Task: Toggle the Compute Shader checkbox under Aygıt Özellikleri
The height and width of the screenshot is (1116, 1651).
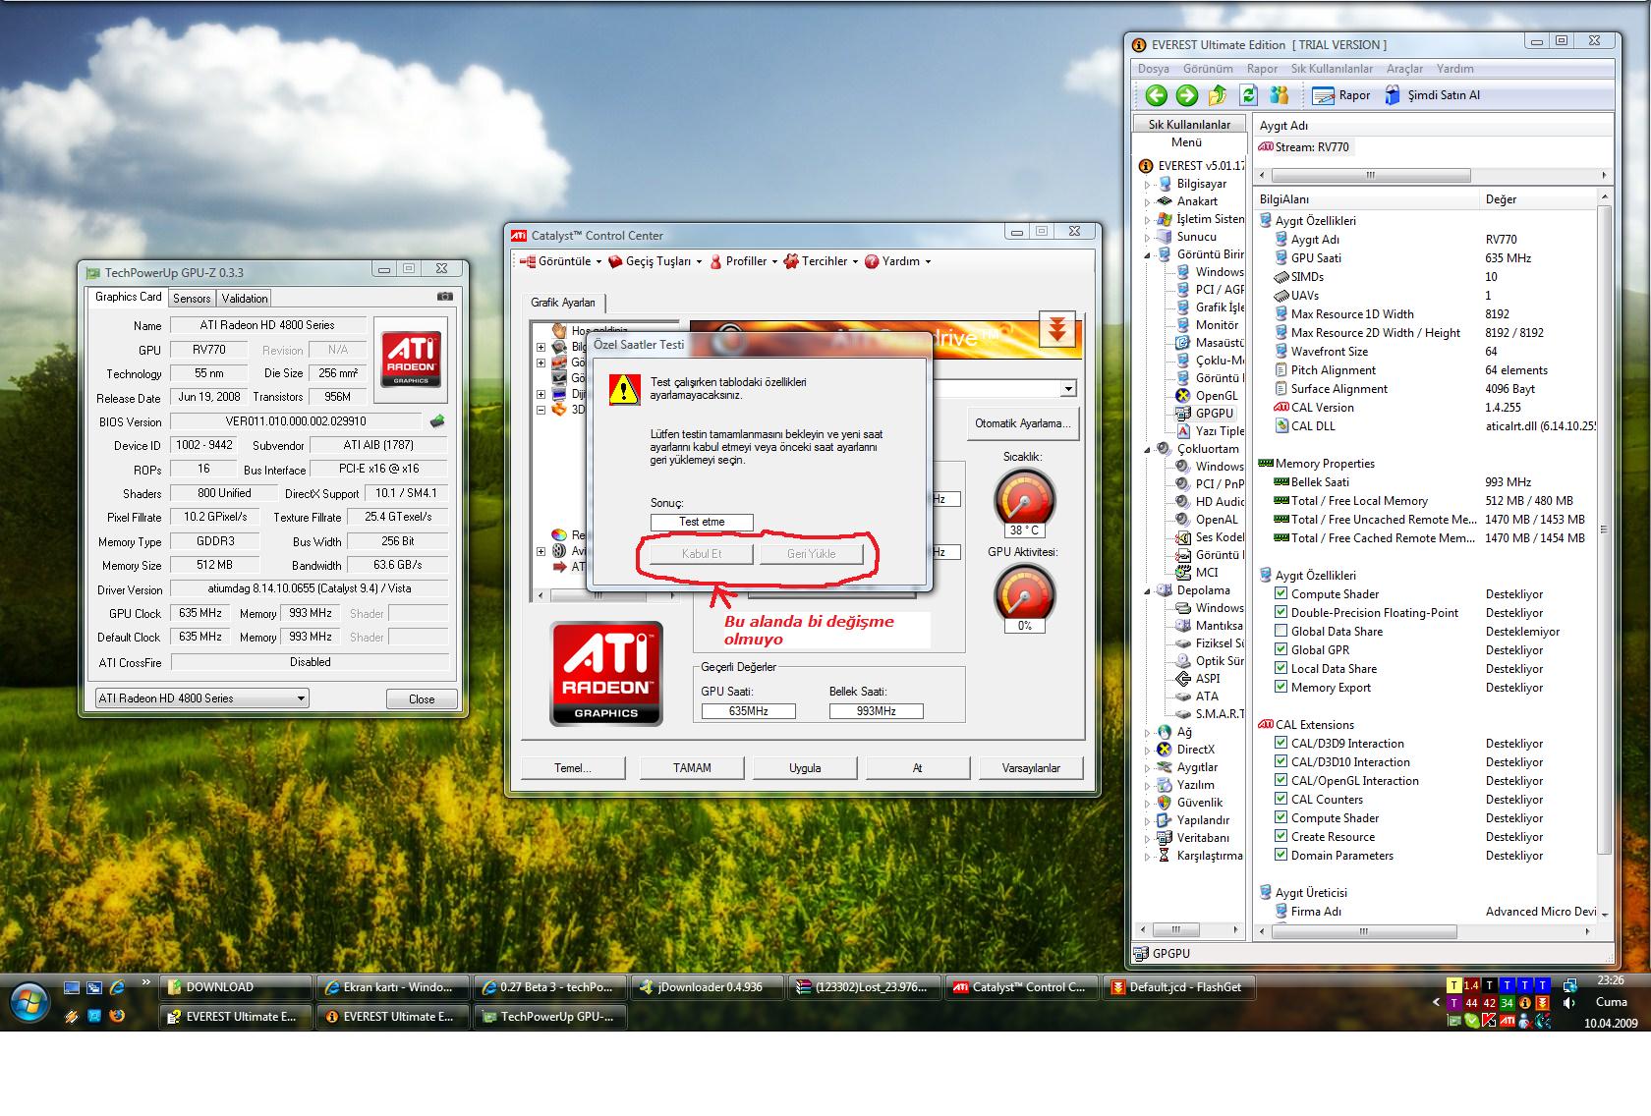Action: (1281, 593)
